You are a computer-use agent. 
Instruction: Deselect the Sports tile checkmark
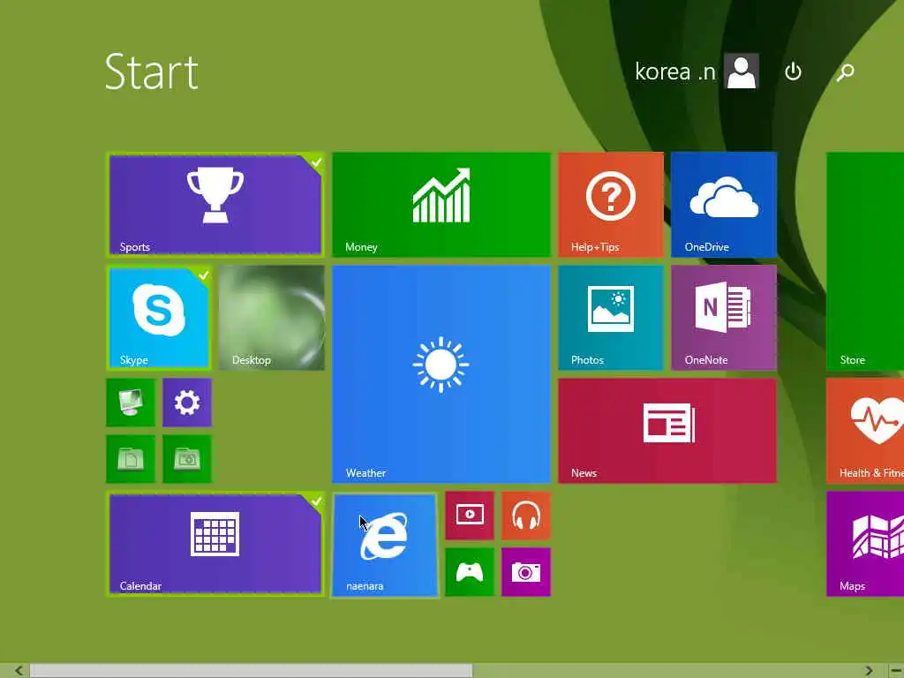coord(316,162)
